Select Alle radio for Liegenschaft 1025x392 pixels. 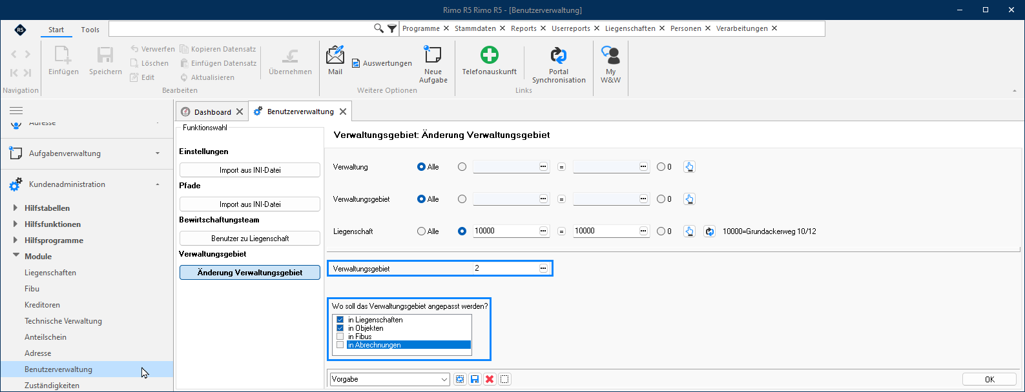(422, 231)
